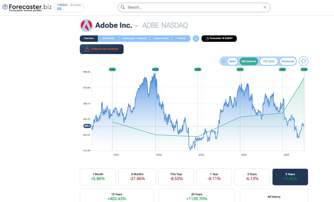Toggle the Dividends chart overlay

coord(288,61)
